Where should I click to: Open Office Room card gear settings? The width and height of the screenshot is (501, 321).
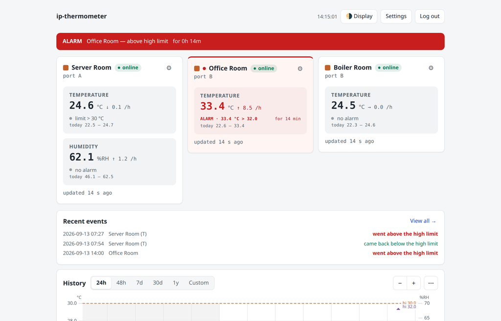click(300, 69)
